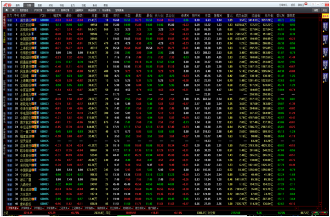Click the 综合排名 toolbar button
This screenshot has height=217, width=330.
click(x=106, y=10)
